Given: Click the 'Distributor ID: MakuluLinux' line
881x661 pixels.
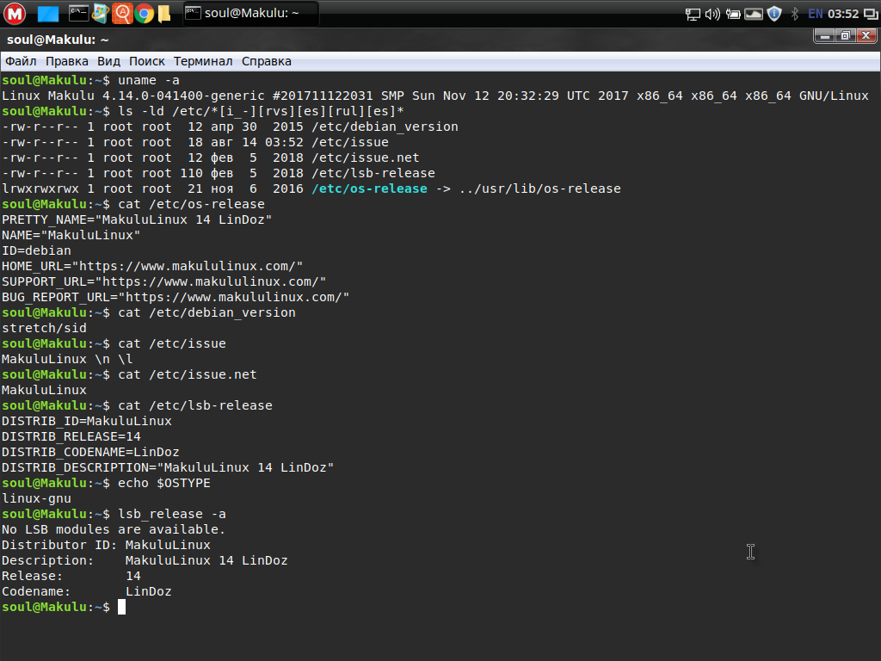Looking at the screenshot, I should point(106,545).
